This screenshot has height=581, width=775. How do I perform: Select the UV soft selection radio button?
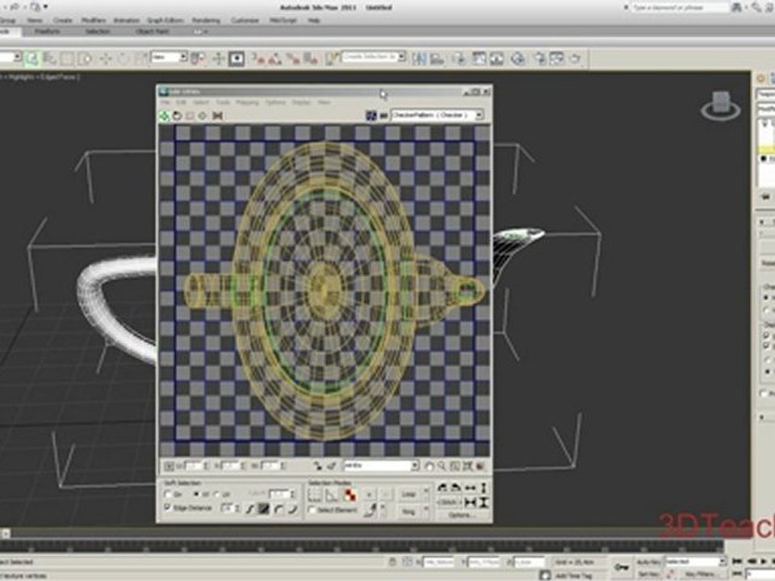click(216, 495)
